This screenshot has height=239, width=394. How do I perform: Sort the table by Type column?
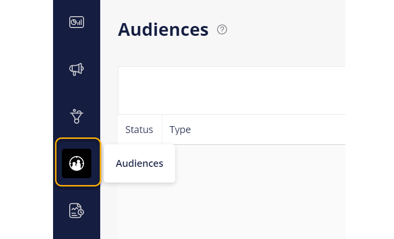(180, 130)
